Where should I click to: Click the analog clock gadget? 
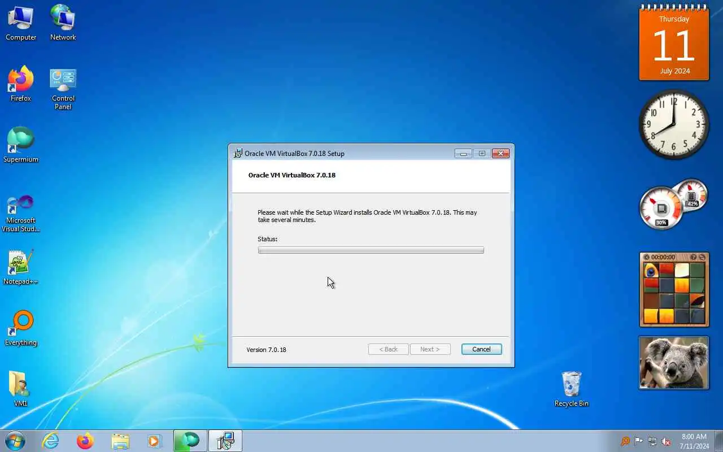point(674,124)
